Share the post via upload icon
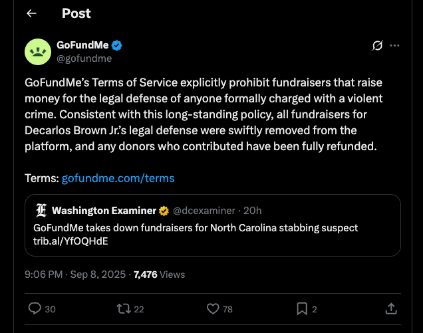This screenshot has height=333, width=423. (x=391, y=308)
